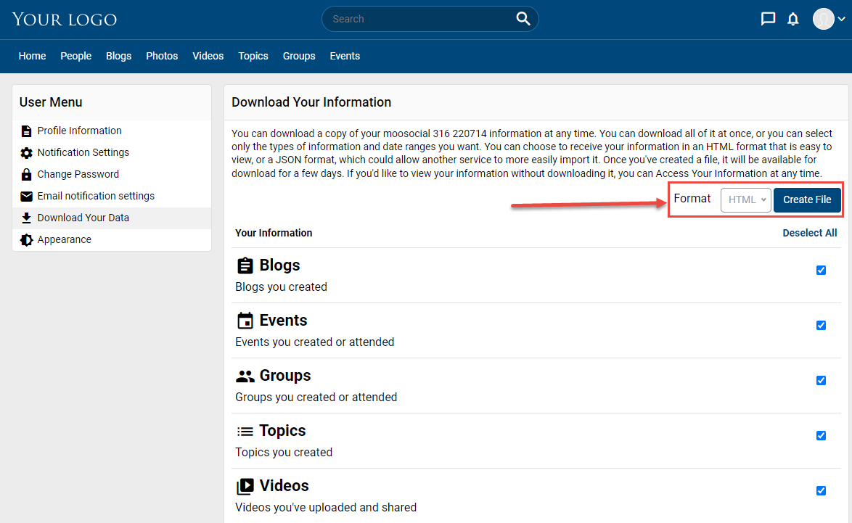Click the Groups people icon

point(245,376)
